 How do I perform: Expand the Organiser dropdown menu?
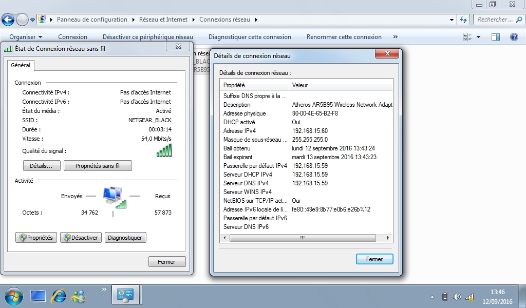click(26, 37)
